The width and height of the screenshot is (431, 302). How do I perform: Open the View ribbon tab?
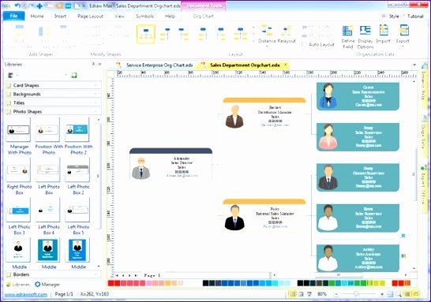click(119, 17)
